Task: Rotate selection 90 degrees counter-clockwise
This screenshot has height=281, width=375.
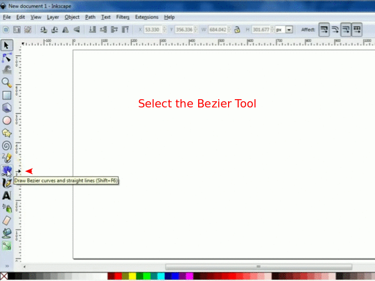Action: click(43, 29)
